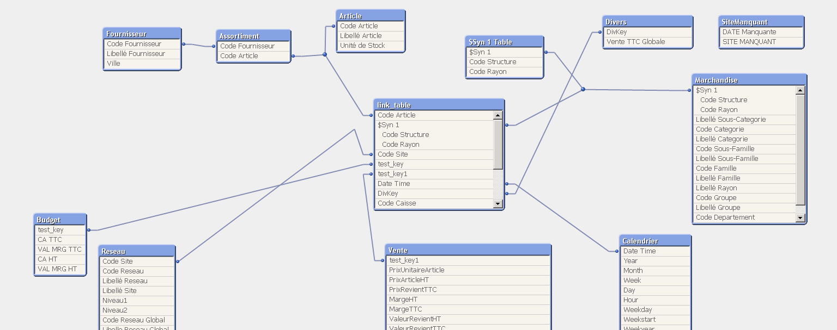The width and height of the screenshot is (837, 330).
Task: Click Hour field in Calendrier
Action: point(655,300)
